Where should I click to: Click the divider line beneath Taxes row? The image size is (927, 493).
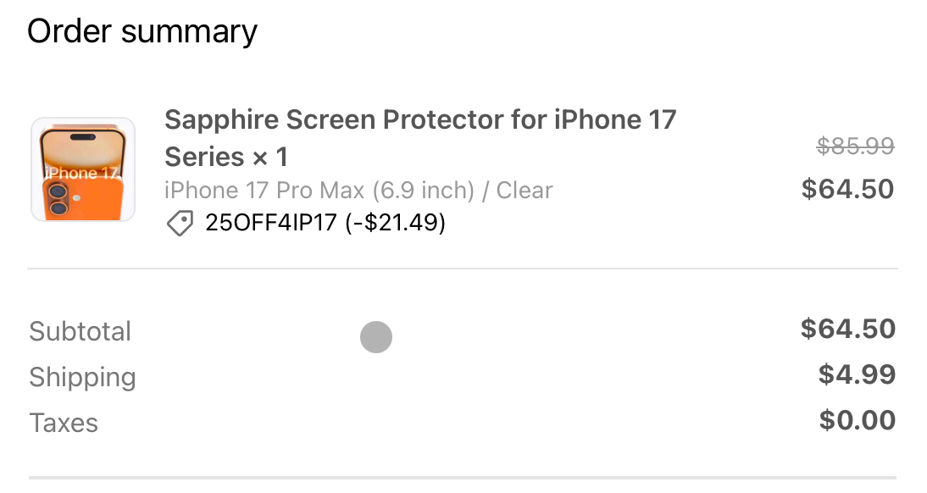tap(463, 478)
